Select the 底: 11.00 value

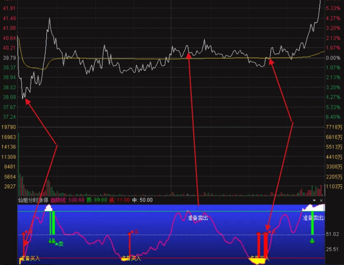pos(119,200)
